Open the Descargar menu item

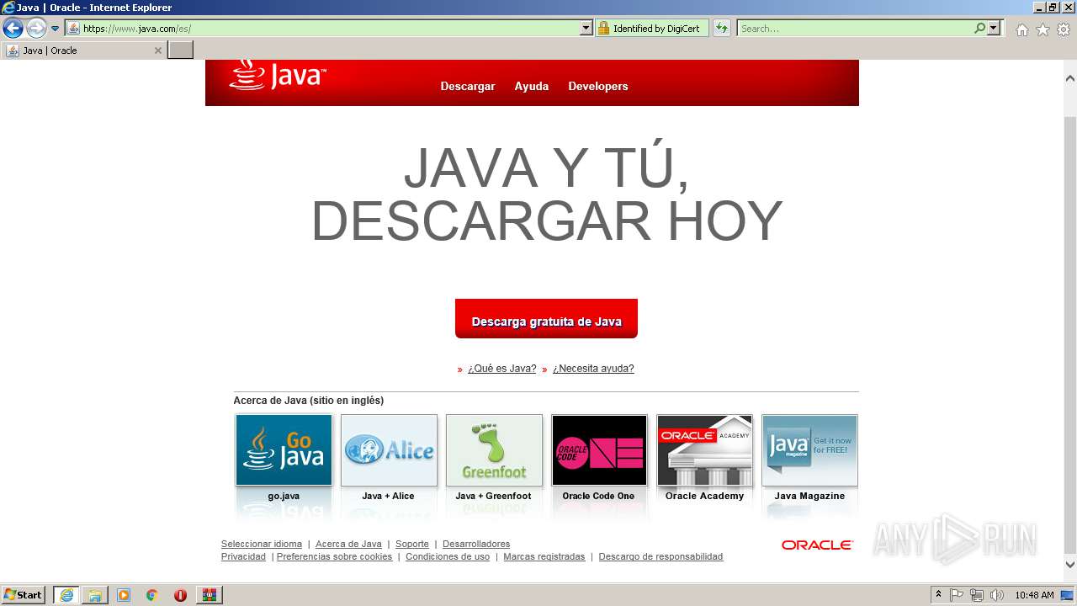[x=468, y=86]
